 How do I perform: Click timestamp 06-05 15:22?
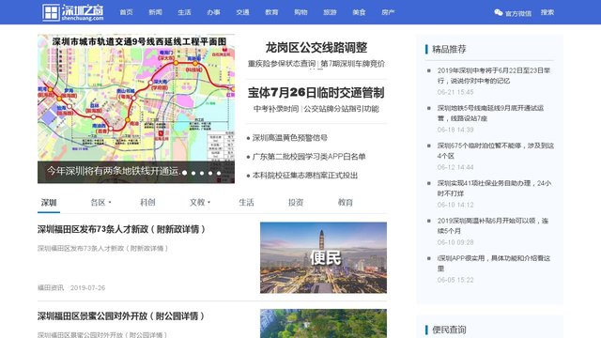click(455, 280)
